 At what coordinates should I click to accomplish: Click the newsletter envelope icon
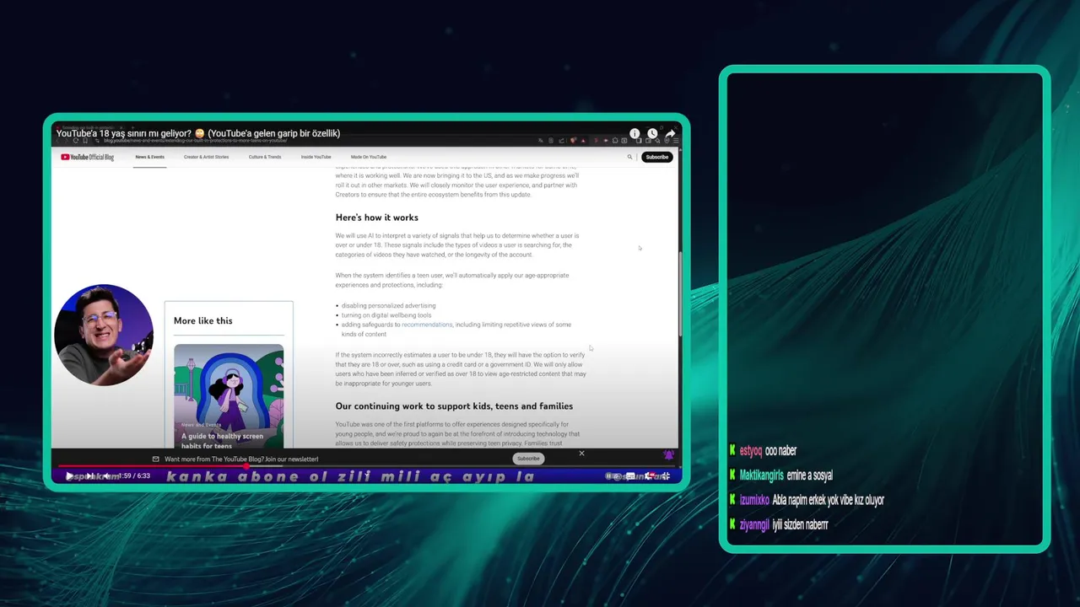coord(155,459)
